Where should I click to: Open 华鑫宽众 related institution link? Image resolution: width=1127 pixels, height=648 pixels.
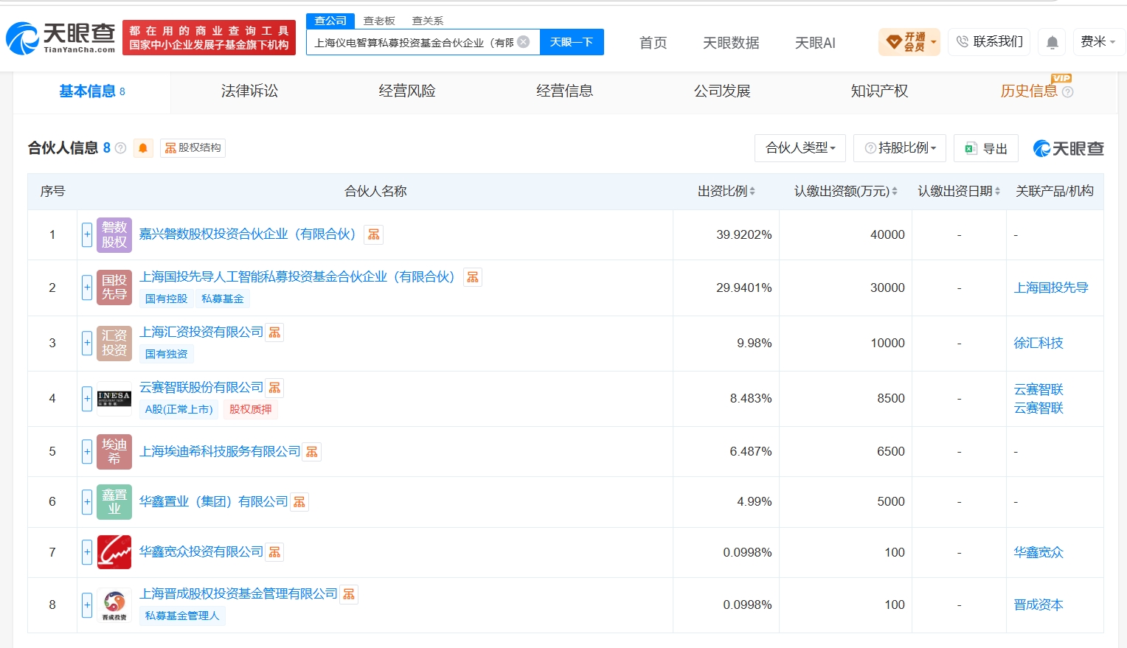pyautogui.click(x=1038, y=552)
